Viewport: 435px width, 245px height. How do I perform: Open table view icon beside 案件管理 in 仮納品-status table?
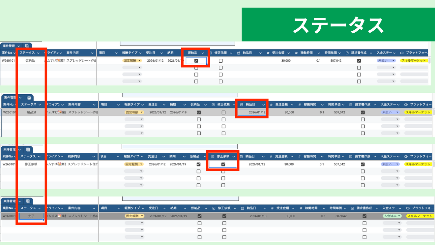[27, 46]
